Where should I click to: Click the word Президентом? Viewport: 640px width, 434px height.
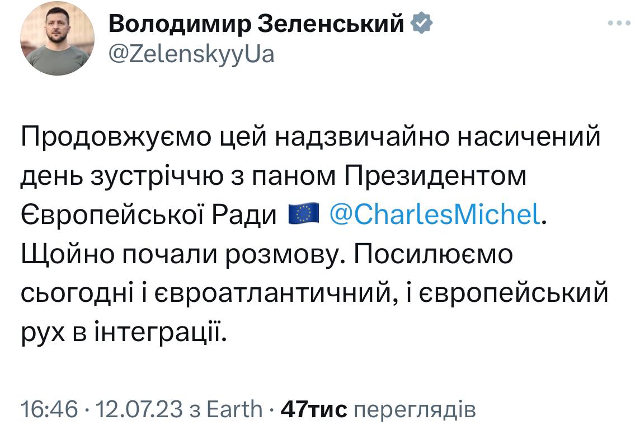[435, 176]
